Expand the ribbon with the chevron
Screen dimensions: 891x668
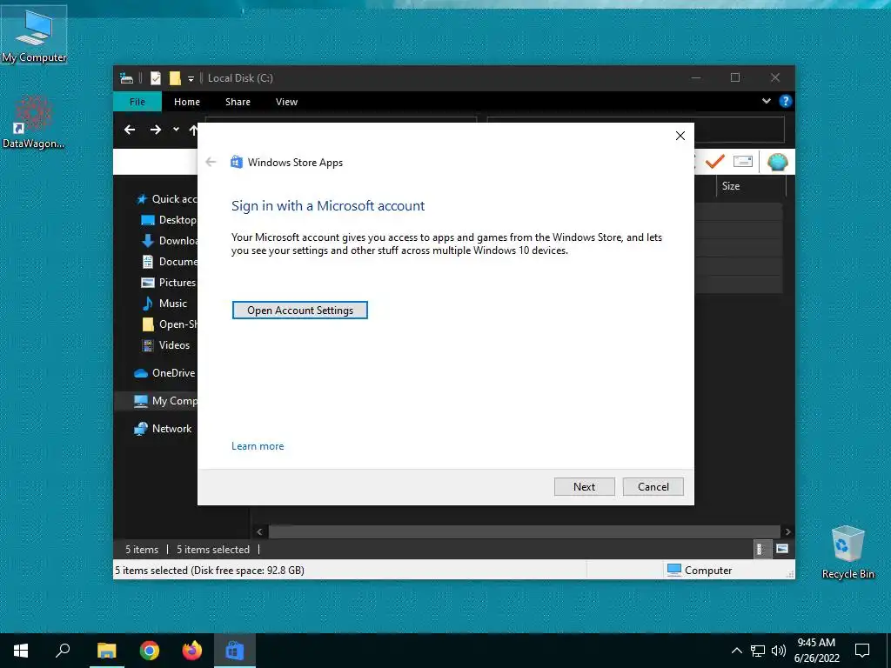[x=766, y=101]
